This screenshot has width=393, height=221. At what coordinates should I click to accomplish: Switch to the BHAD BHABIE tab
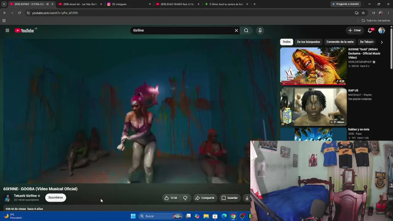[x=178, y=4]
